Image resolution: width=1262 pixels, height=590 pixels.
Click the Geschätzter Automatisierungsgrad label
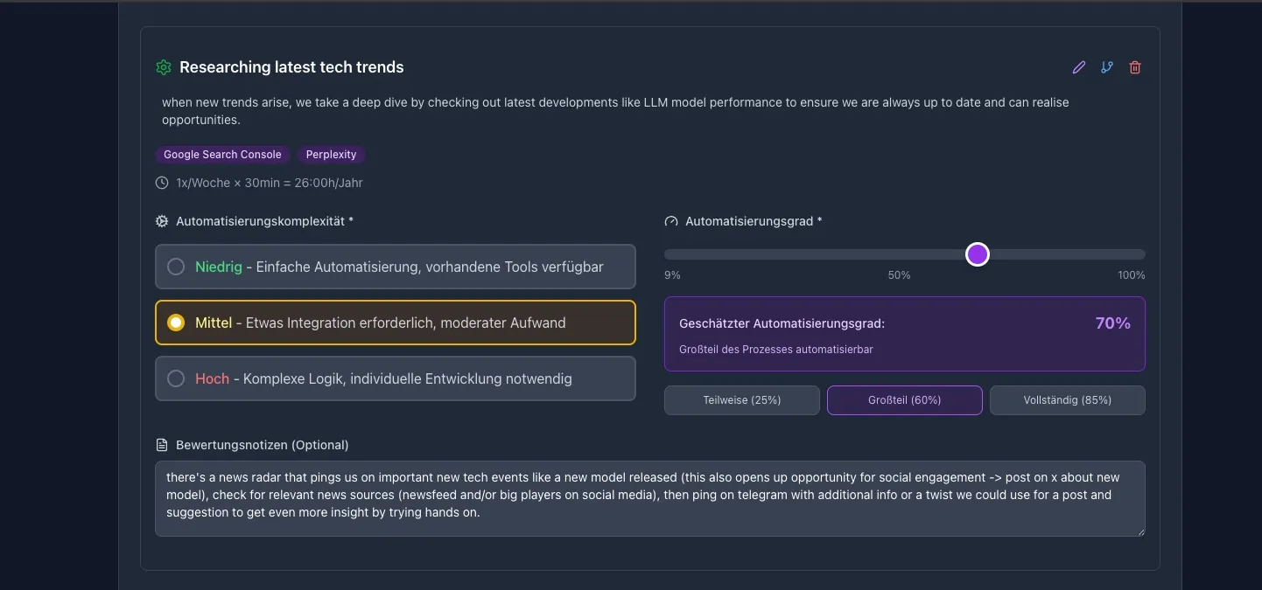(x=782, y=323)
